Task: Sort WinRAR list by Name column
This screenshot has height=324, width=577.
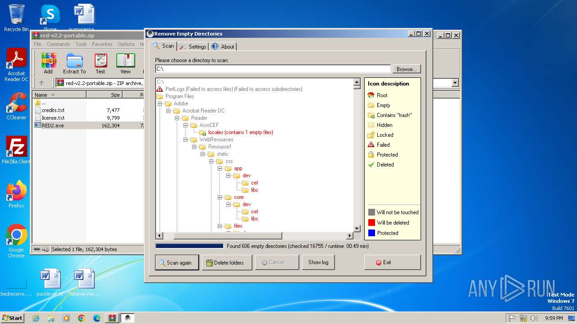Action: point(60,95)
